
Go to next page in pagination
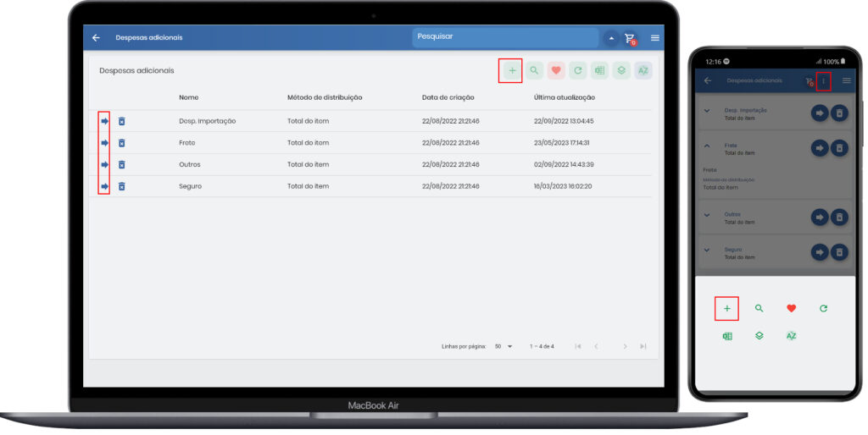(x=625, y=347)
